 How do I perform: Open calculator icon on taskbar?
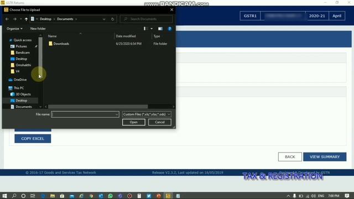(139, 196)
